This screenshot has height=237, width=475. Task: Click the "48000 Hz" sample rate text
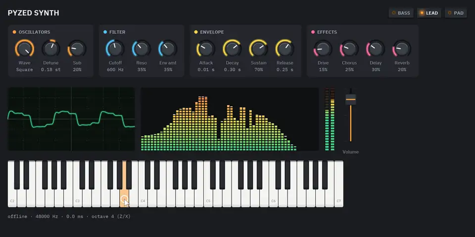(47, 216)
